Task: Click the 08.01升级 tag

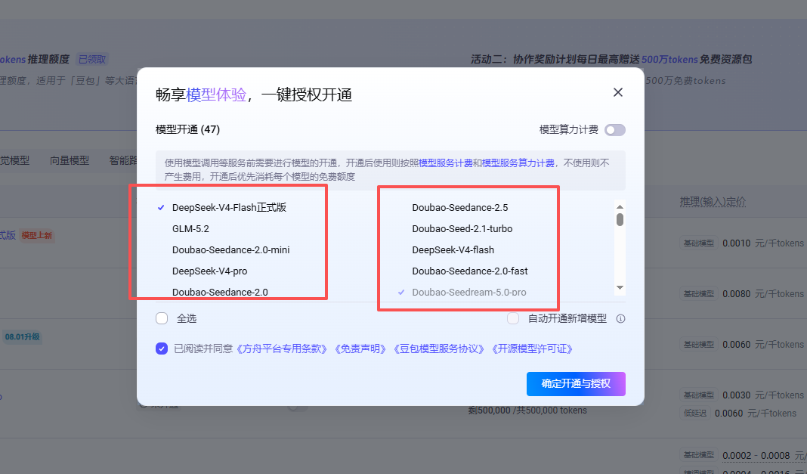Action: click(22, 336)
